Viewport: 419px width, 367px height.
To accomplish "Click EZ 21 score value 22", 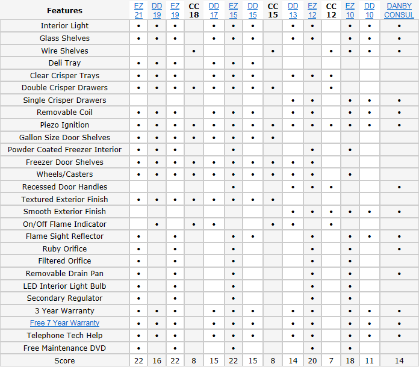I will (138, 360).
